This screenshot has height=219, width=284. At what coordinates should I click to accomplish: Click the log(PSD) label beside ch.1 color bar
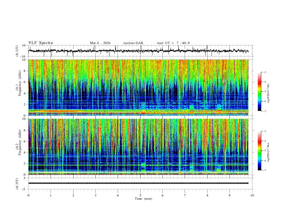point(269,93)
